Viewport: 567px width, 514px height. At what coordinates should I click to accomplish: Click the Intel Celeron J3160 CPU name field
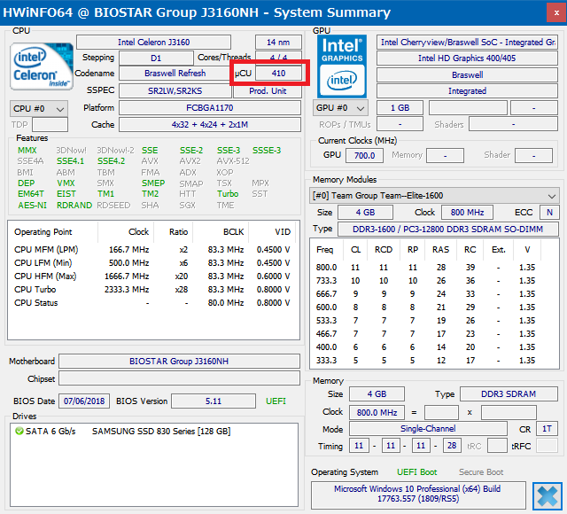(154, 43)
